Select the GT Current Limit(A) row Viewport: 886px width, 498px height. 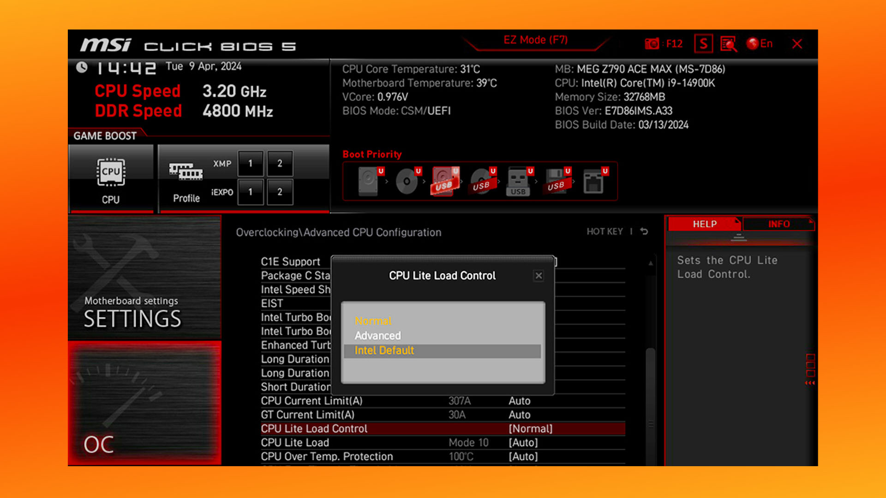pyautogui.click(x=443, y=415)
